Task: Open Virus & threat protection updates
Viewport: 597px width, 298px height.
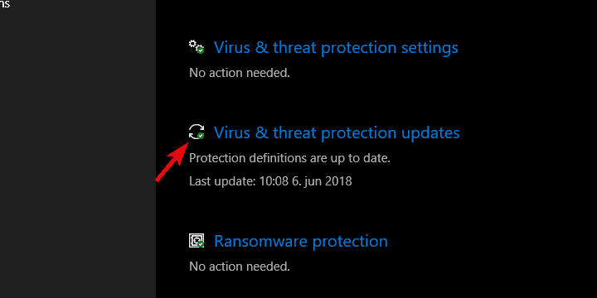Action: click(x=337, y=133)
